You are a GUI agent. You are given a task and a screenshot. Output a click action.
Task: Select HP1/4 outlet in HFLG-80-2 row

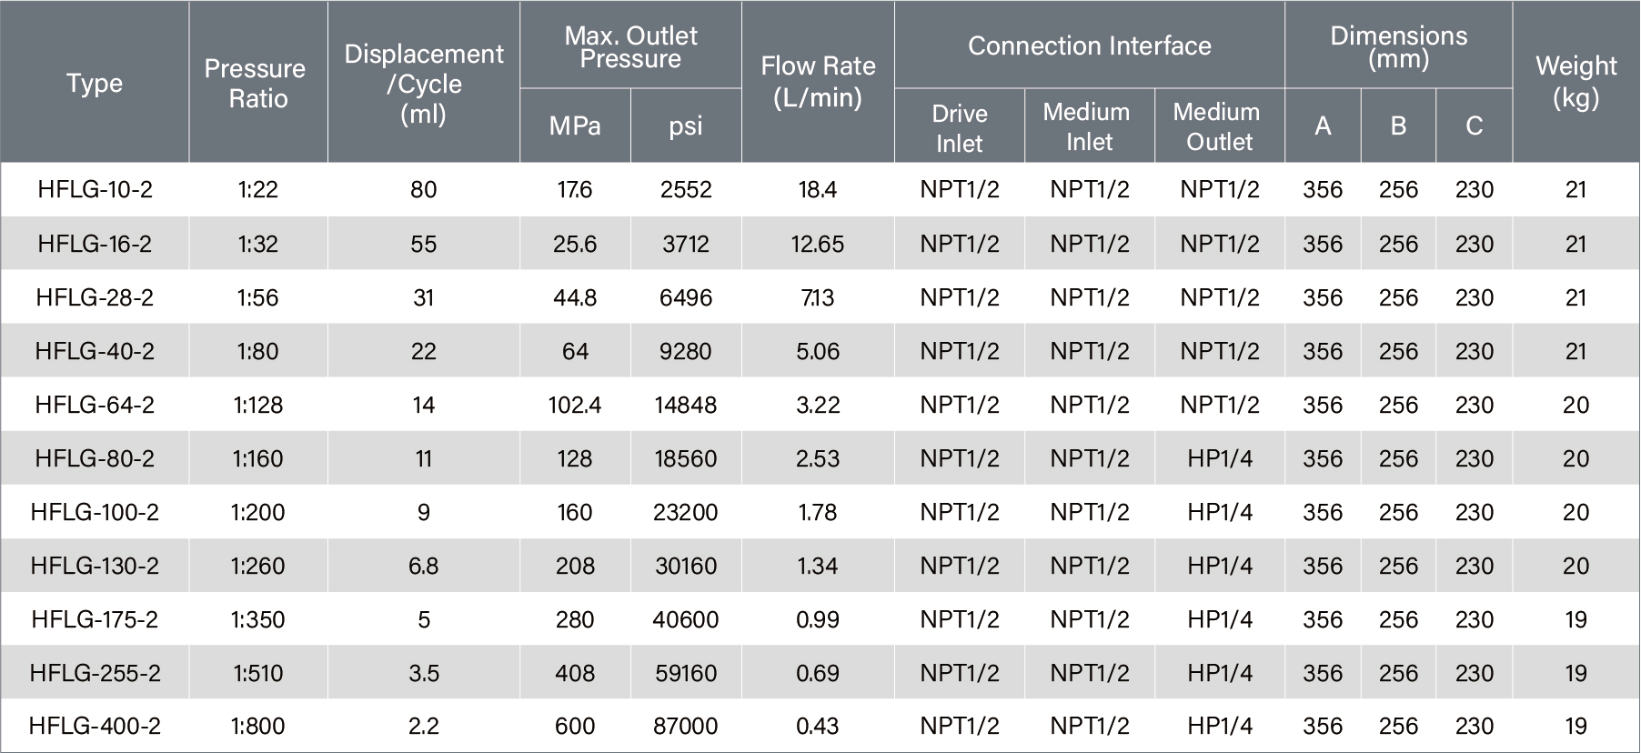[1219, 458]
